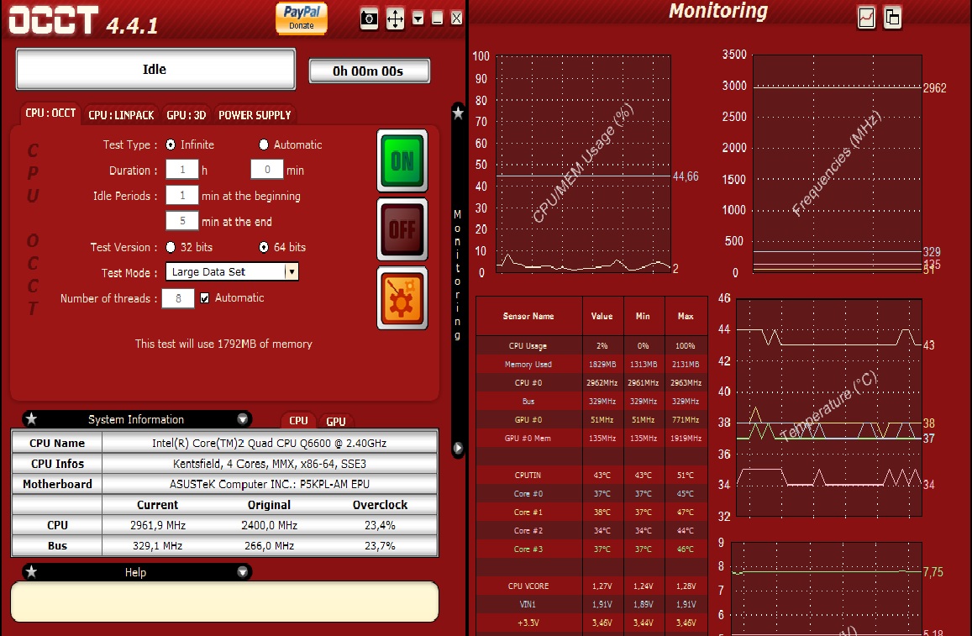Click star icon beside System Information

32,419
